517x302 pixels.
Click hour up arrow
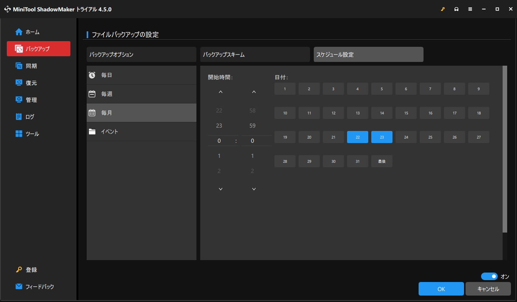click(221, 92)
